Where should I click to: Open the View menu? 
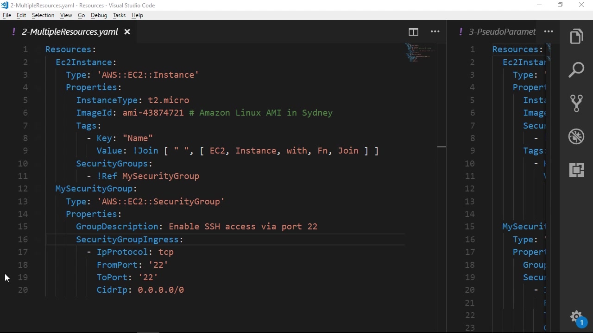click(66, 15)
